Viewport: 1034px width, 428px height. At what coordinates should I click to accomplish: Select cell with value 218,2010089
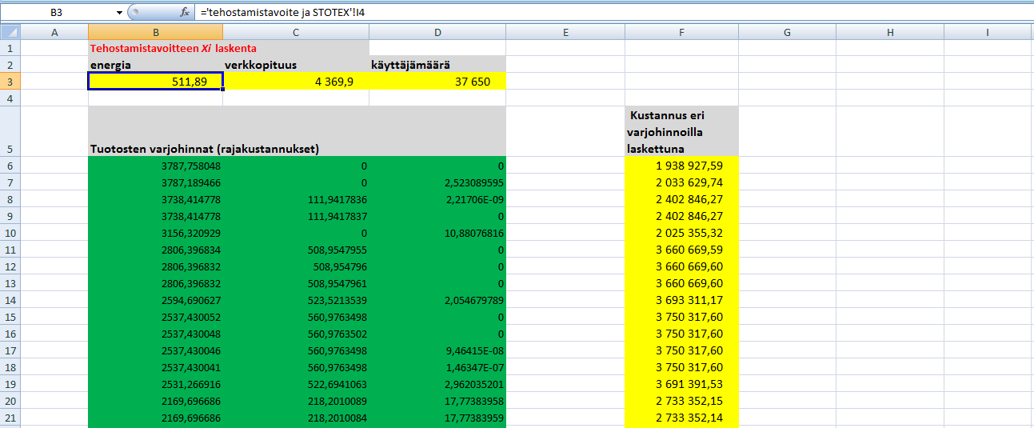click(x=296, y=401)
